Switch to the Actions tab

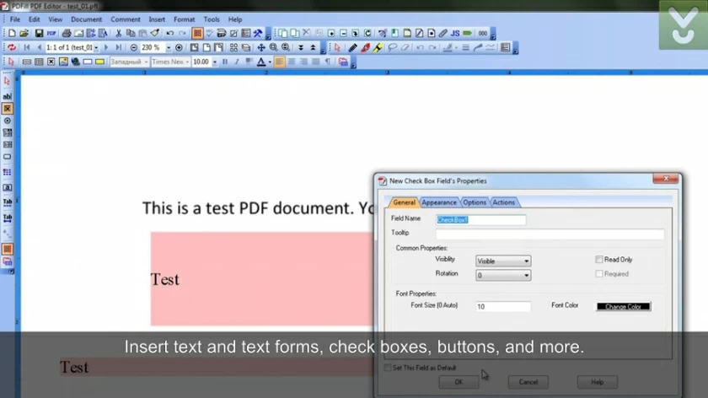(x=503, y=202)
